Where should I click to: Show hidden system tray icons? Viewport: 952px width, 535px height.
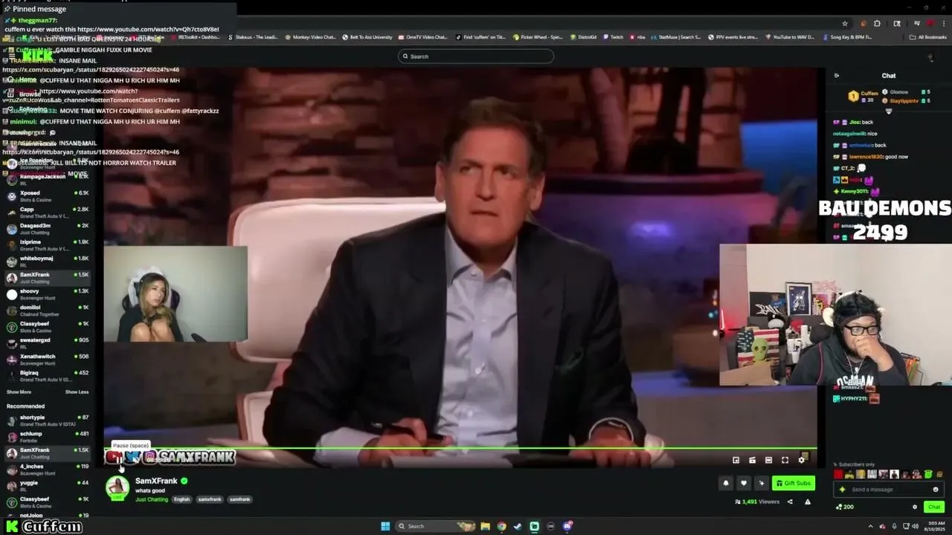click(x=871, y=526)
